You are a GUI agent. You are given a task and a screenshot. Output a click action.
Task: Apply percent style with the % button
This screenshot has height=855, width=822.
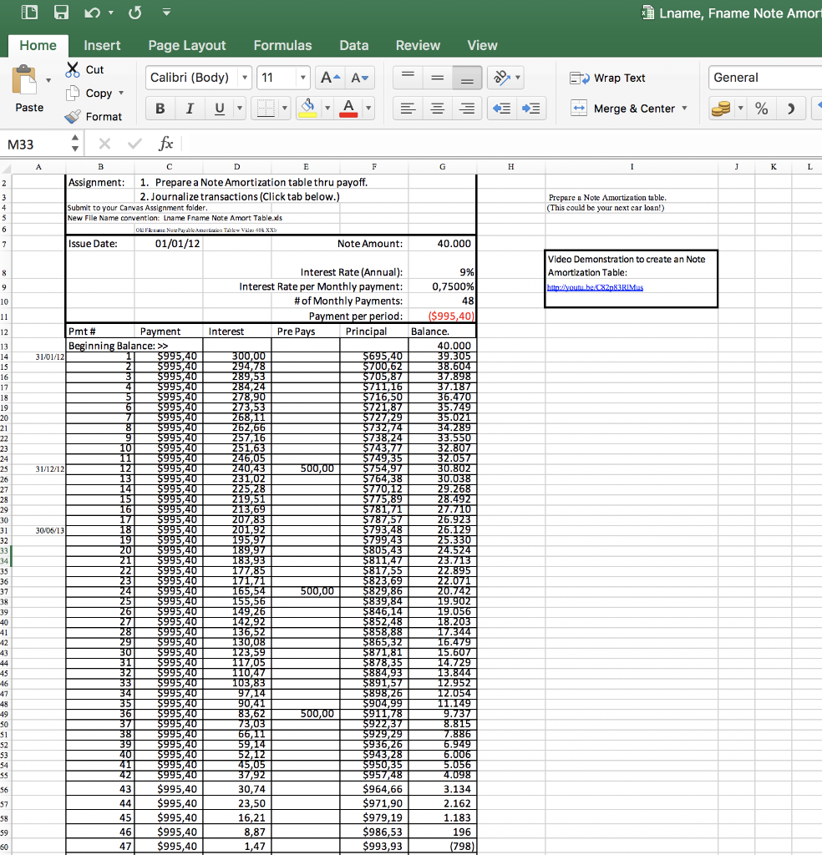click(x=762, y=109)
